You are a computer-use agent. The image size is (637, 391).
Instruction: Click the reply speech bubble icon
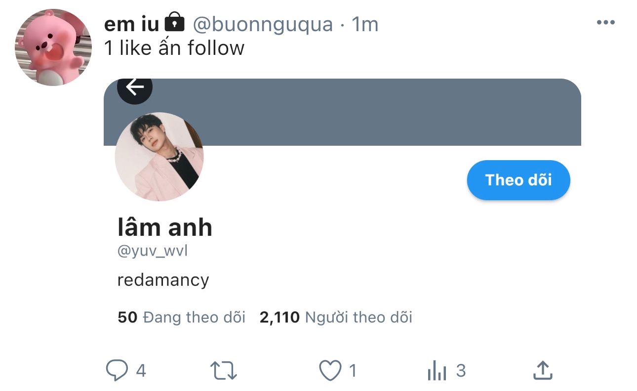(117, 371)
